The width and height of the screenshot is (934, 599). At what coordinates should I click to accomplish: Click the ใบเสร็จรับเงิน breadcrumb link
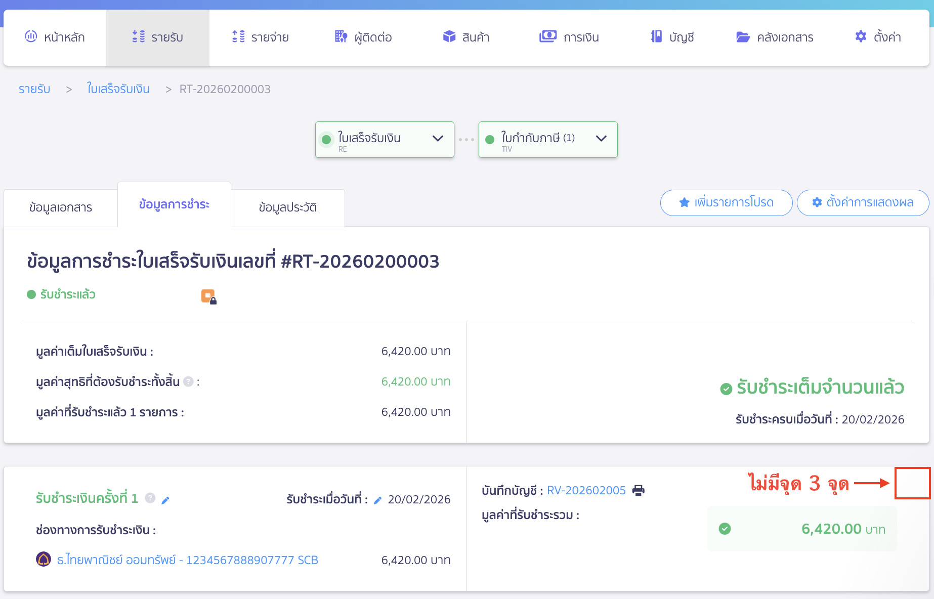[118, 89]
